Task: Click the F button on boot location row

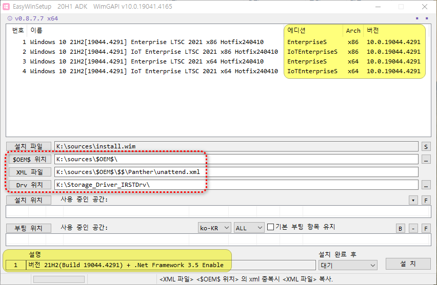Action: 426,229
